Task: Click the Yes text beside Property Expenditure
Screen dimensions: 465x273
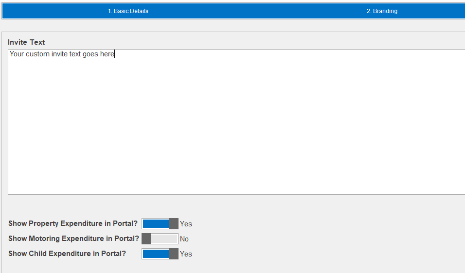Action: pos(186,224)
